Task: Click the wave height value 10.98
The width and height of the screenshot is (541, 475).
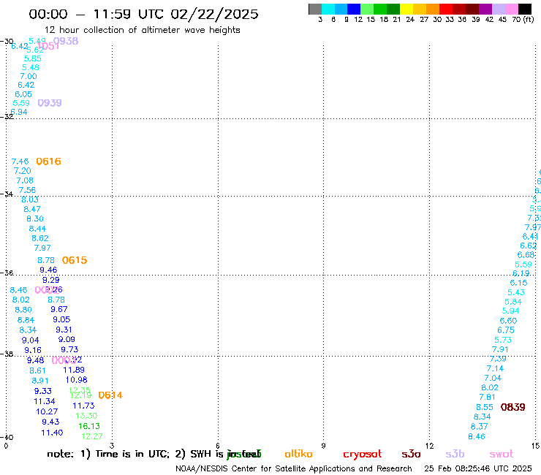Action: 76,380
